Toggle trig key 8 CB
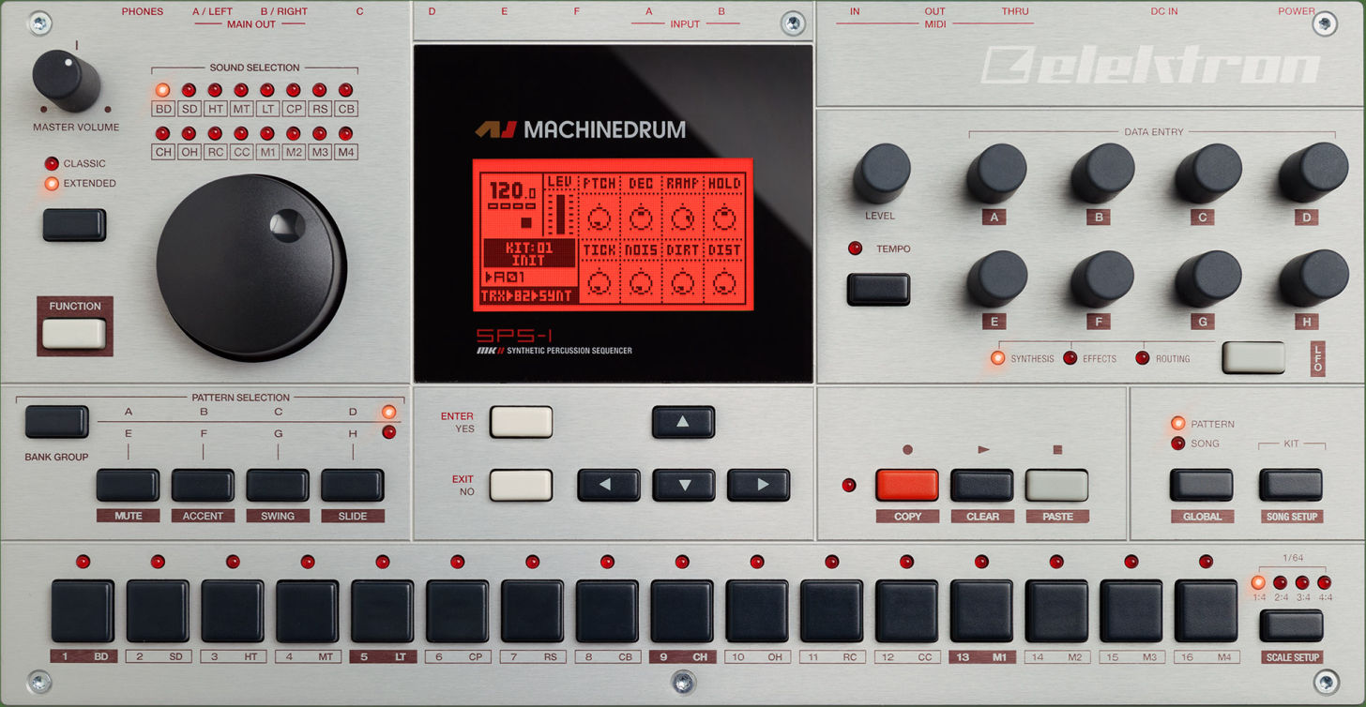The width and height of the screenshot is (1366, 707). (x=607, y=611)
